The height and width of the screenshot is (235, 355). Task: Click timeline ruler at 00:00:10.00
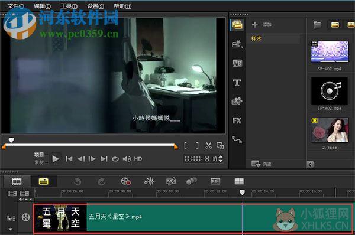(167, 191)
